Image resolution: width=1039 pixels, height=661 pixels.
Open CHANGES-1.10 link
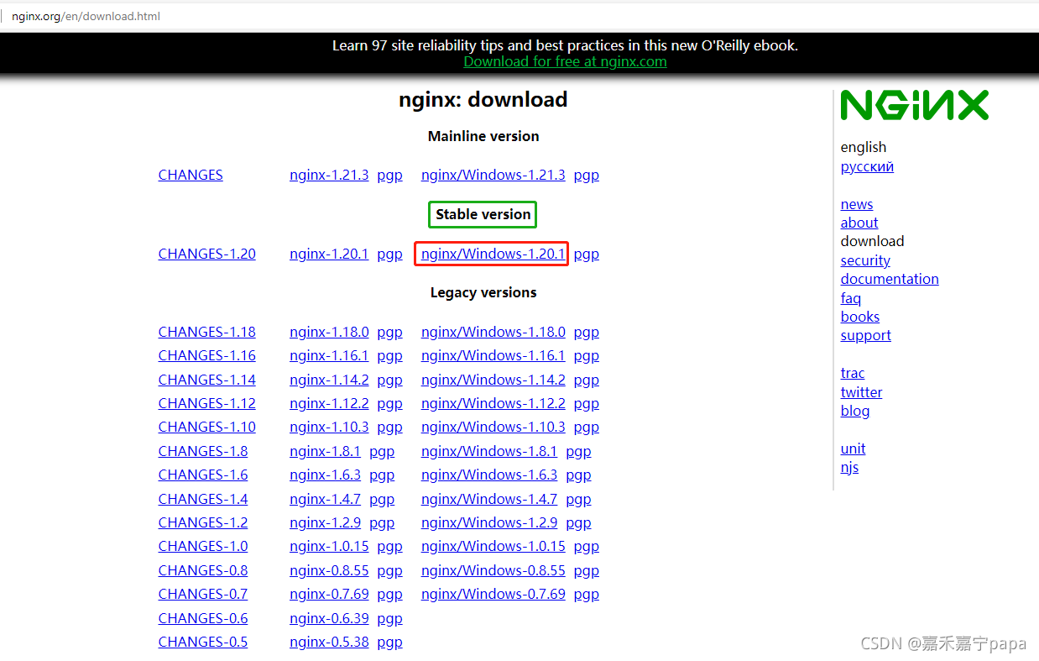(207, 427)
